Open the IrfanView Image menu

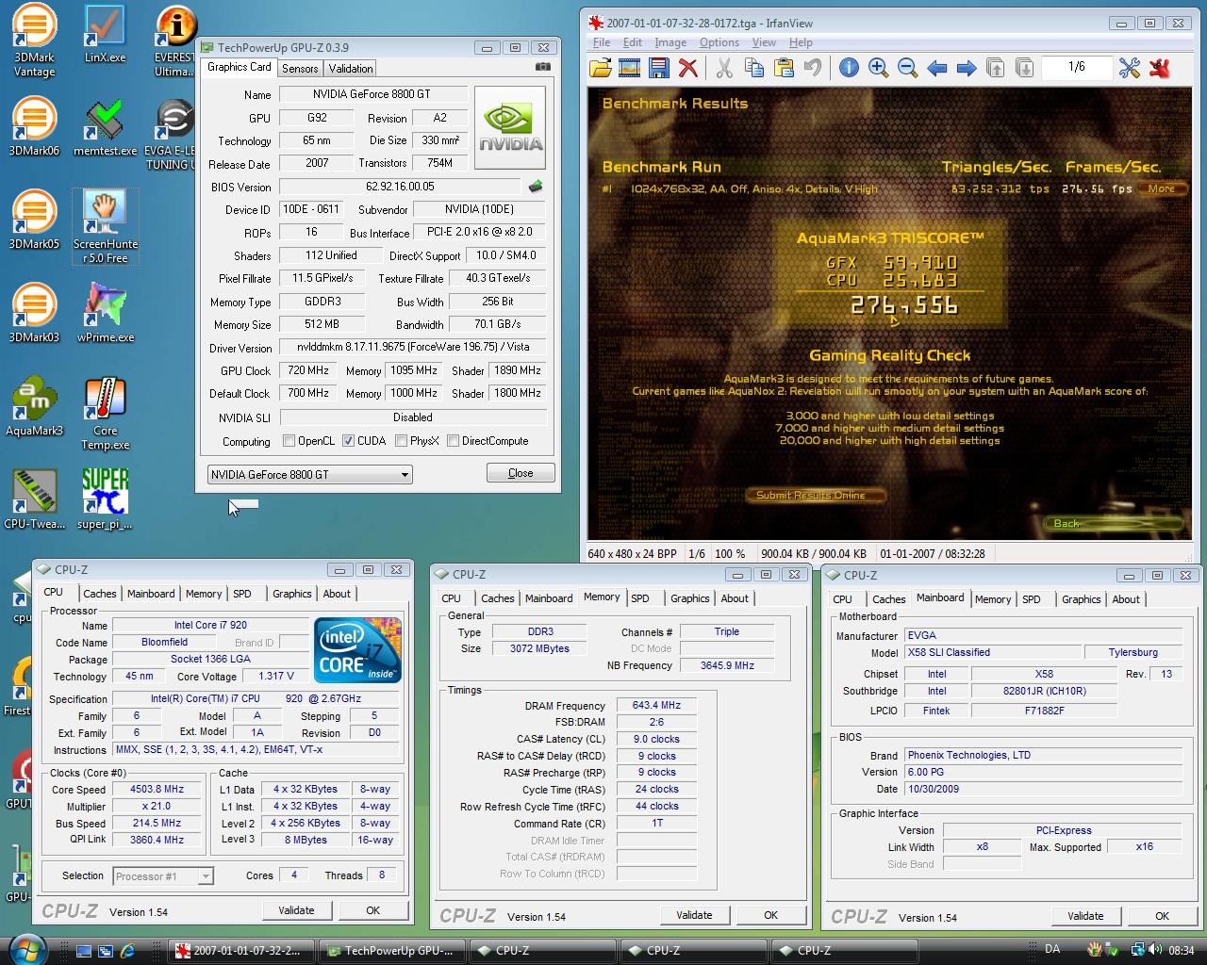tap(670, 42)
